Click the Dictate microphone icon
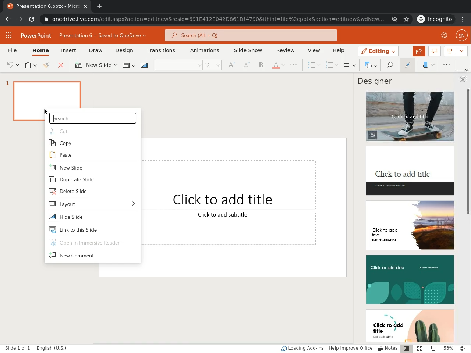Screen dimensions: 471x353 (x=425, y=65)
